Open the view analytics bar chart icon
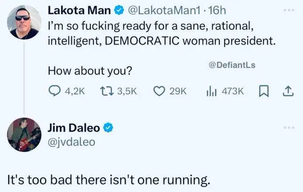This screenshot has height=192, width=303. pos(210,91)
